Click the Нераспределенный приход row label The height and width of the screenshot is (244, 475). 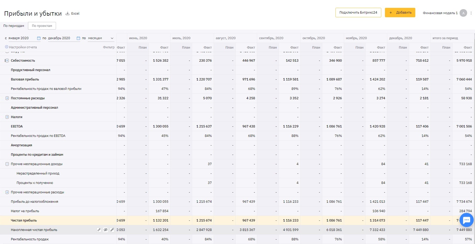pyautogui.click(x=38, y=173)
